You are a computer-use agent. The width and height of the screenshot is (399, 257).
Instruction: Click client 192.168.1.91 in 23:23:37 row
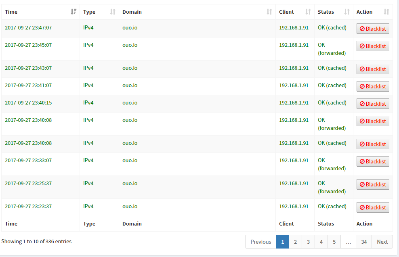[x=294, y=206]
